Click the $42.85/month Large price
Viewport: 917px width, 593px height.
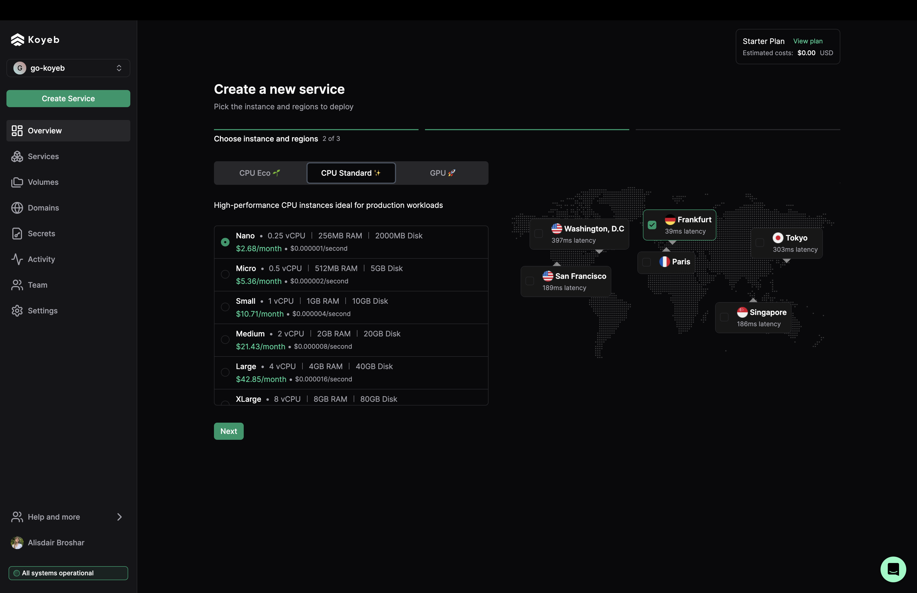[261, 380]
